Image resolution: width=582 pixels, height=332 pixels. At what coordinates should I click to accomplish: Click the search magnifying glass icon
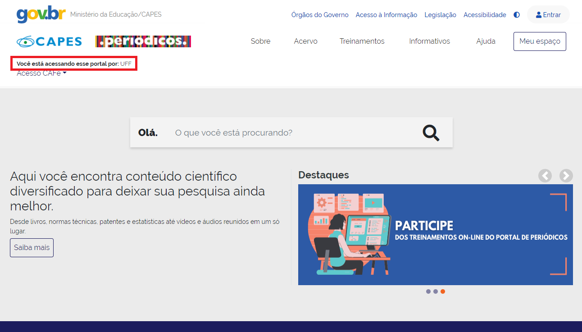[431, 132]
